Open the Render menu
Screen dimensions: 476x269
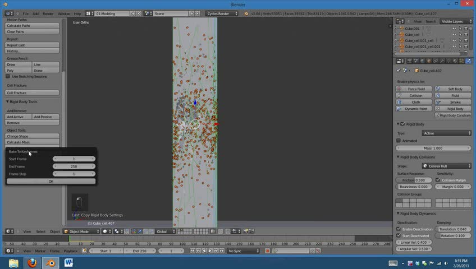[x=48, y=13]
